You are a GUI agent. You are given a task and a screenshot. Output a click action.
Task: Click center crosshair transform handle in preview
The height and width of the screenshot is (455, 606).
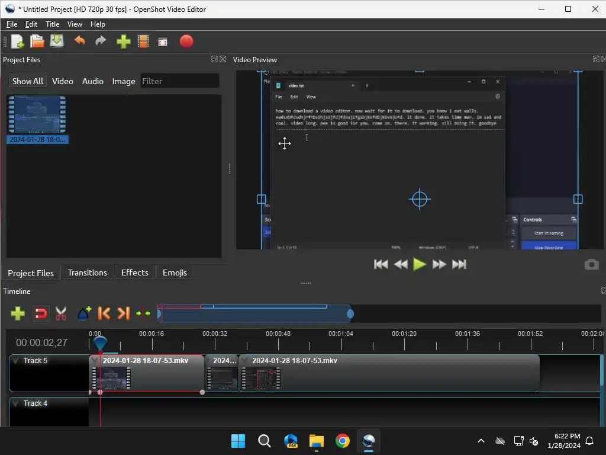click(420, 199)
